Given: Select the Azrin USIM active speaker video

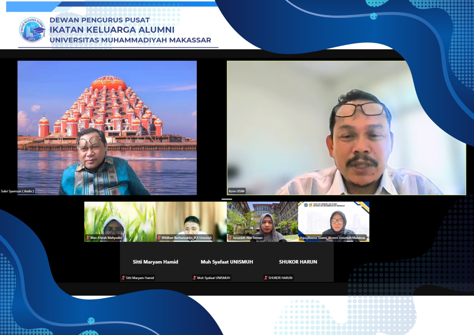Looking at the screenshot, I should click(346, 127).
